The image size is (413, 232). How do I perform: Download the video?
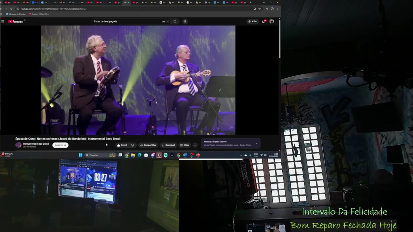pyautogui.click(x=168, y=145)
